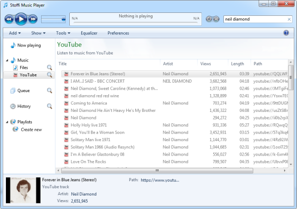The height and width of the screenshot is (209, 297).
Task: Select History in the sidebar
Action: 24,106
